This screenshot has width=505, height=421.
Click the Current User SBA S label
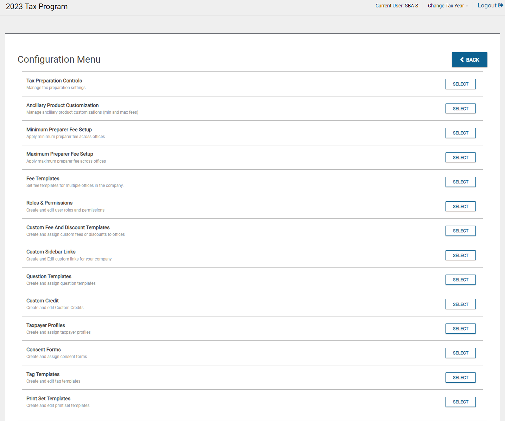(397, 6)
